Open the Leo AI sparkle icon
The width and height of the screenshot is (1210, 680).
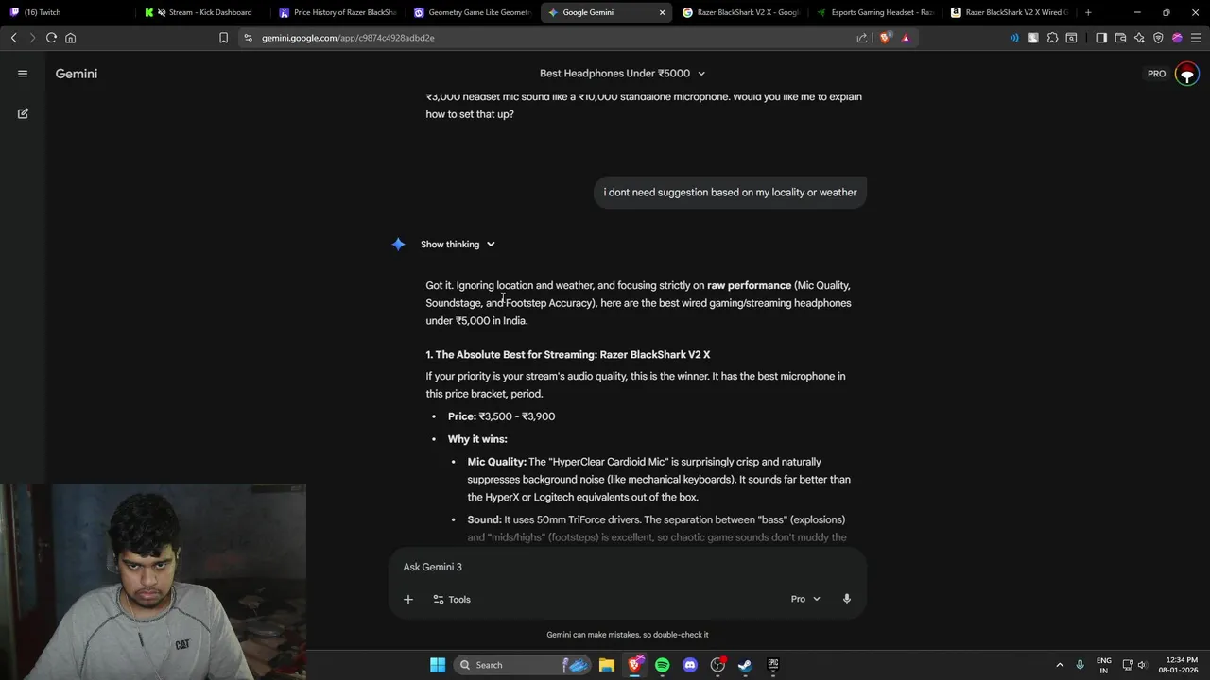[1139, 38]
